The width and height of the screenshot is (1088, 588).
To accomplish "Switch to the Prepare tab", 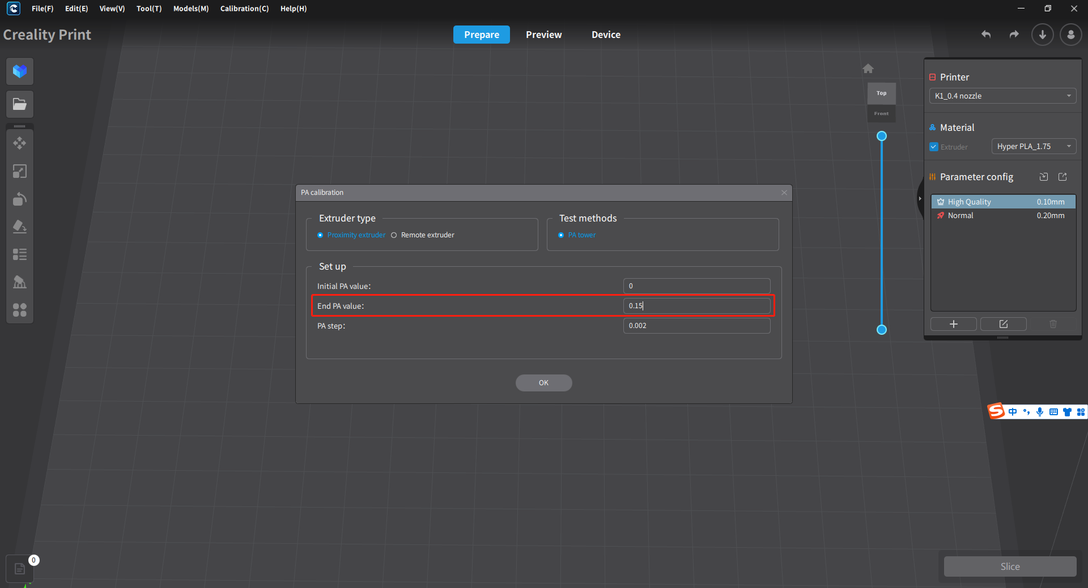I will tap(482, 35).
